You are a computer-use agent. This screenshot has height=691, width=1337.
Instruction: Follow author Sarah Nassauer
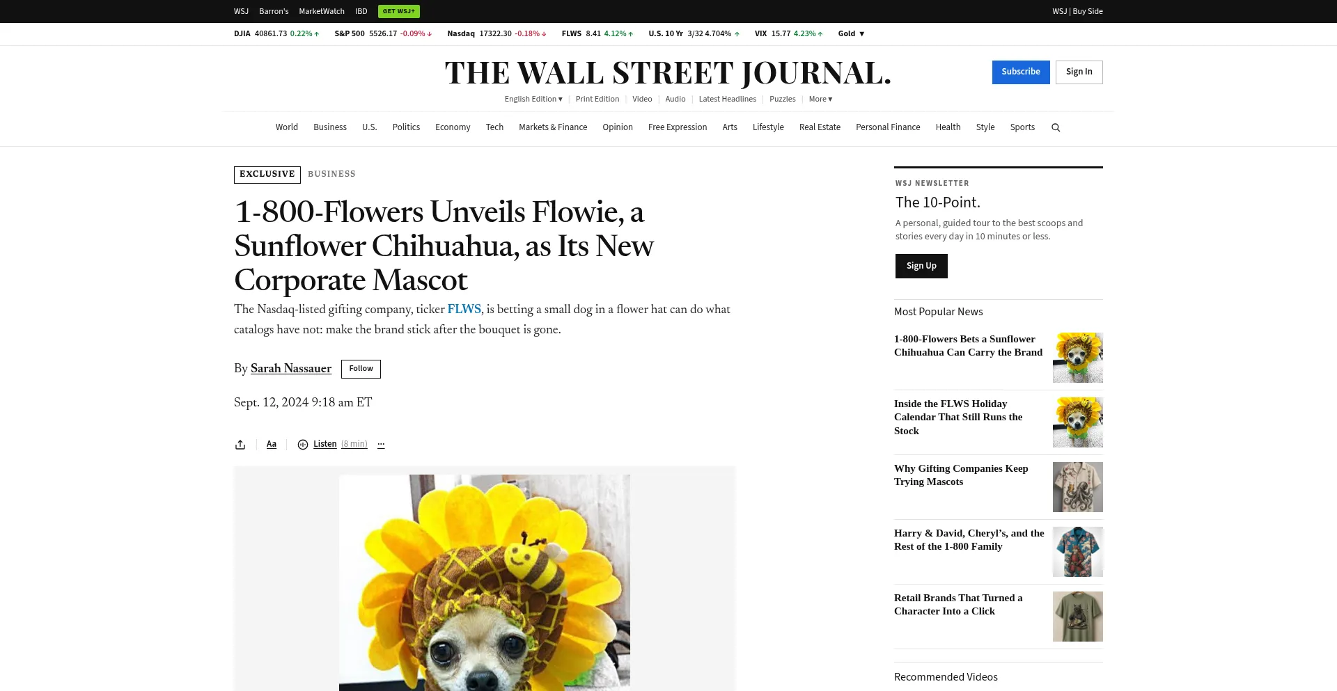coord(361,369)
